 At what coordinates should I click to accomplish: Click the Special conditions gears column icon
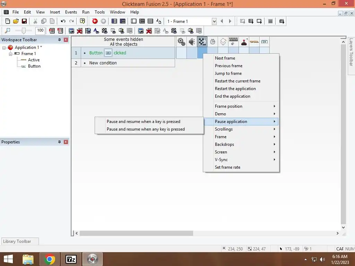[181, 42]
